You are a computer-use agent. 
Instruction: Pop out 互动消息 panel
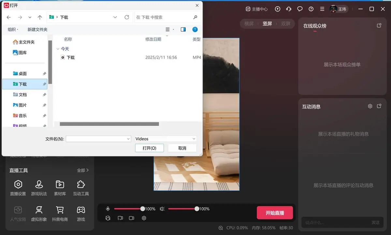[379, 106]
